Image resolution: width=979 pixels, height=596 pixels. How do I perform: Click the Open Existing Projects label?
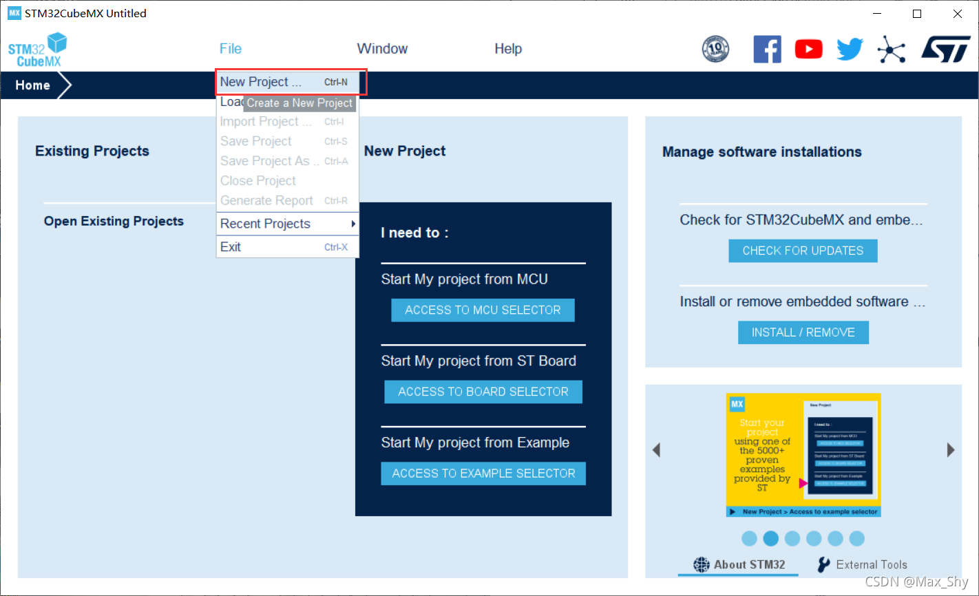coord(114,221)
